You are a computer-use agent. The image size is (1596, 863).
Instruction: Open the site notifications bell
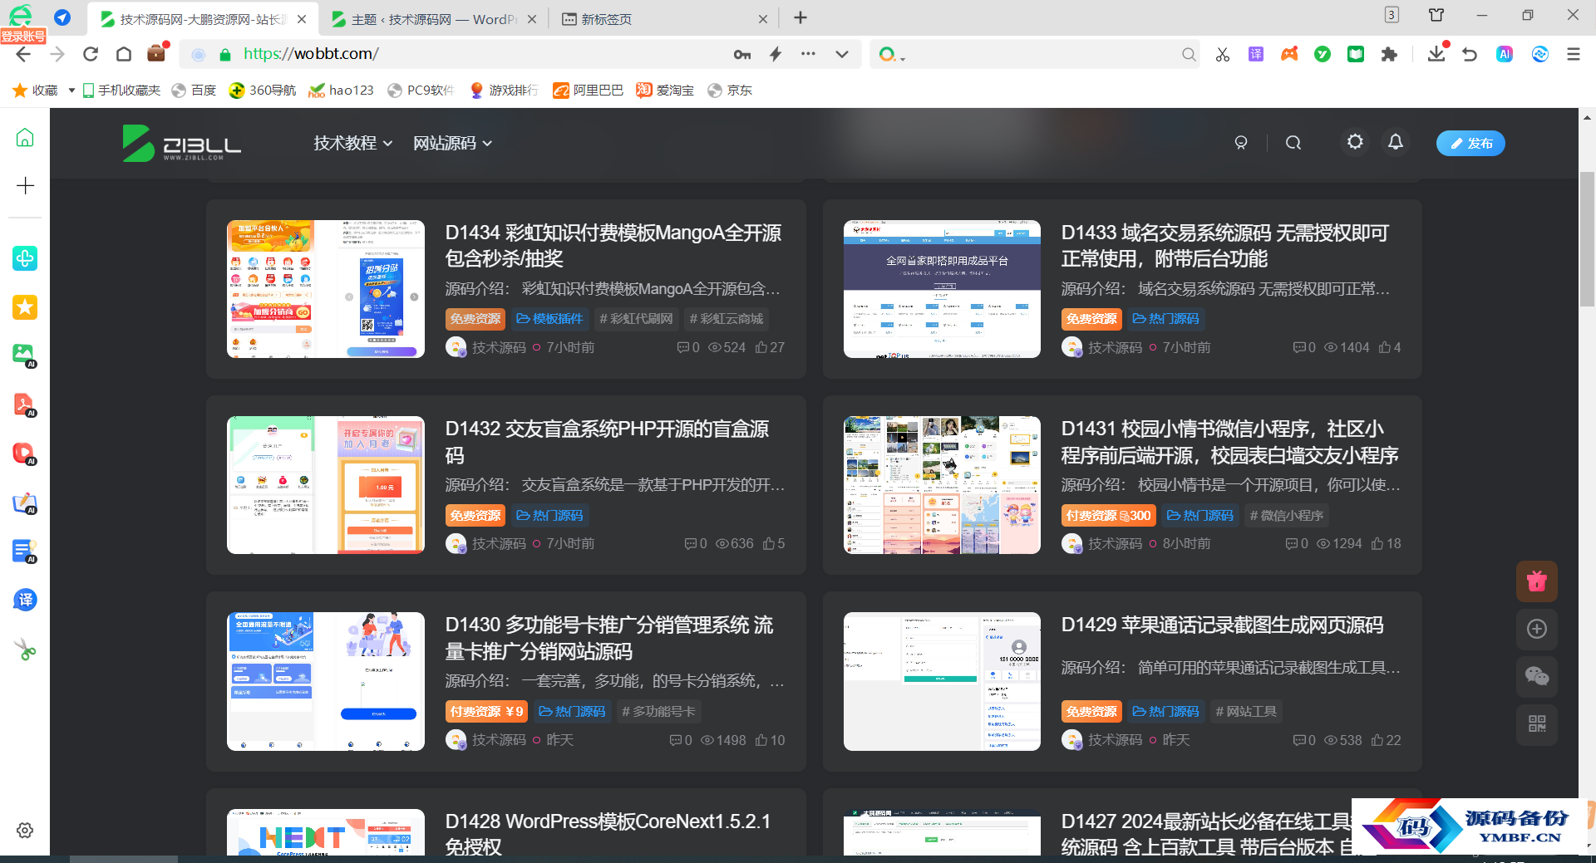1396,142
